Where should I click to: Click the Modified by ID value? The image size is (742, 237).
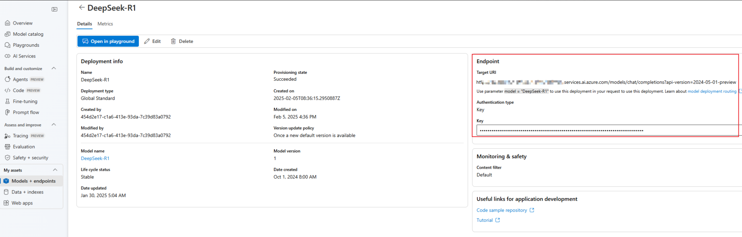(126, 135)
